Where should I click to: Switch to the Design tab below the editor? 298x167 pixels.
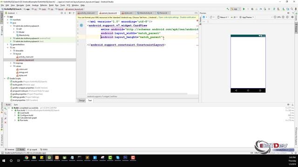82,101
